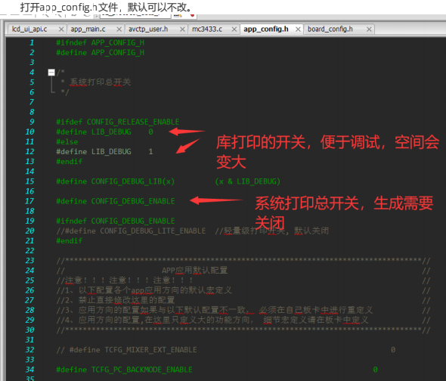Click the '#ifndef APP_CONFIG_H' line

tap(100, 42)
